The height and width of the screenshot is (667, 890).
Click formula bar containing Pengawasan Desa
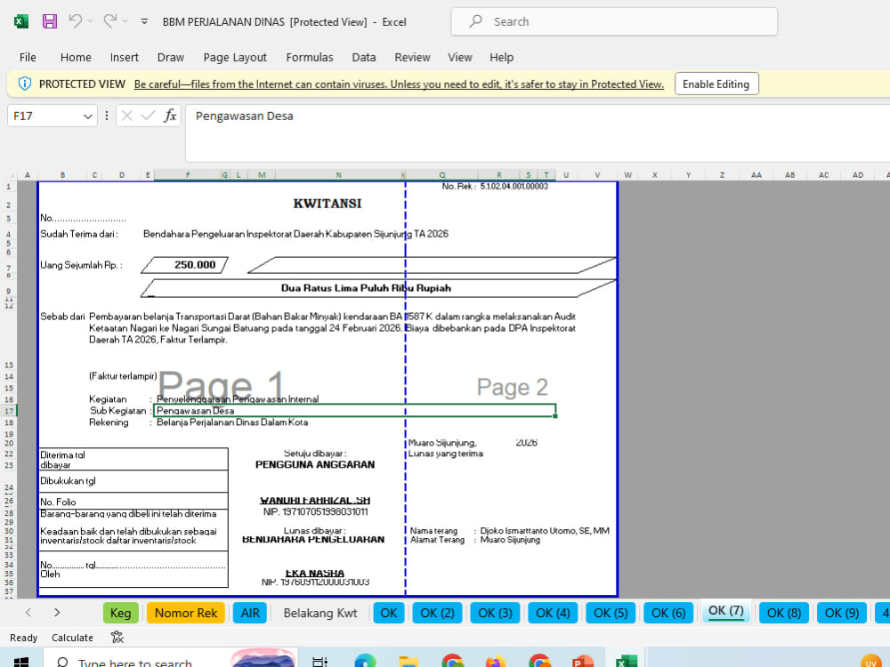point(538,133)
